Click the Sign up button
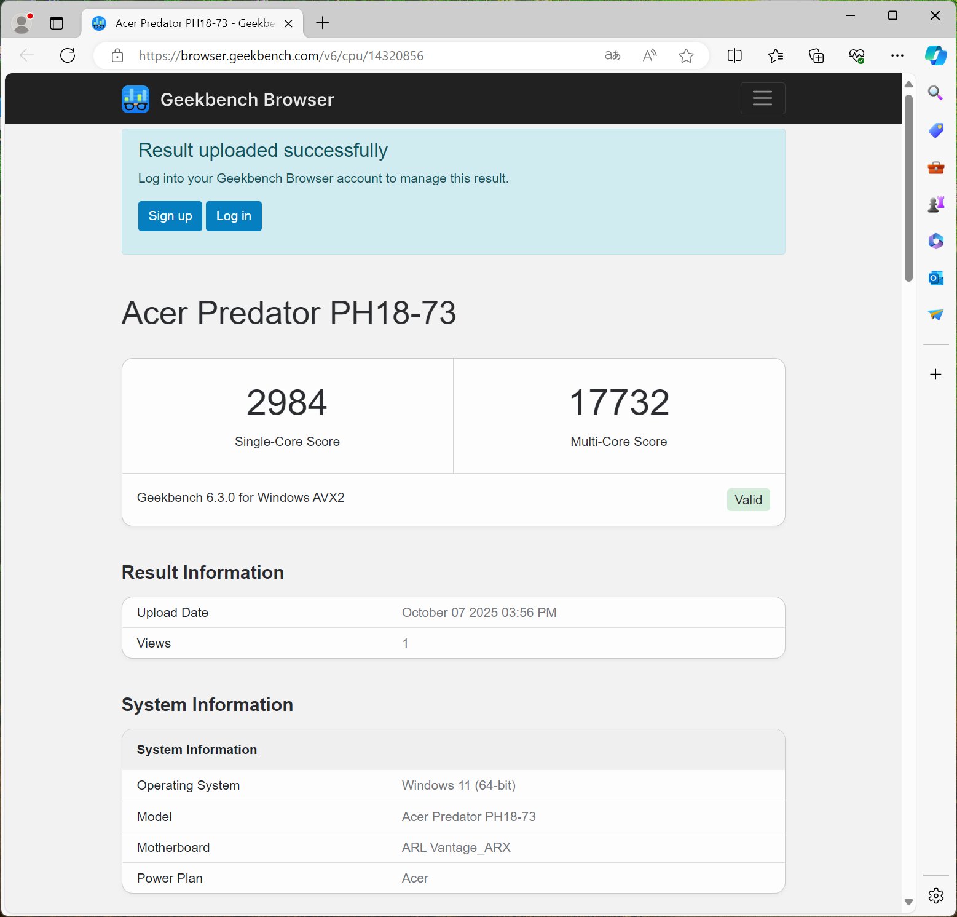Viewport: 957px width, 917px height. pyautogui.click(x=170, y=216)
